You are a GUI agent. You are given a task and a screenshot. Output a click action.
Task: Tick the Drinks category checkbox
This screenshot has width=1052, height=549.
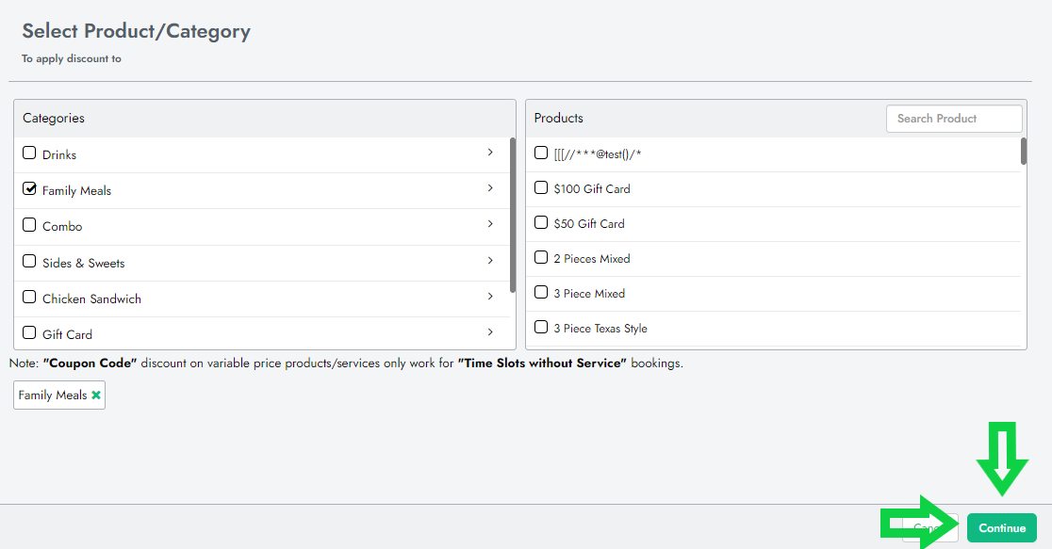(29, 153)
